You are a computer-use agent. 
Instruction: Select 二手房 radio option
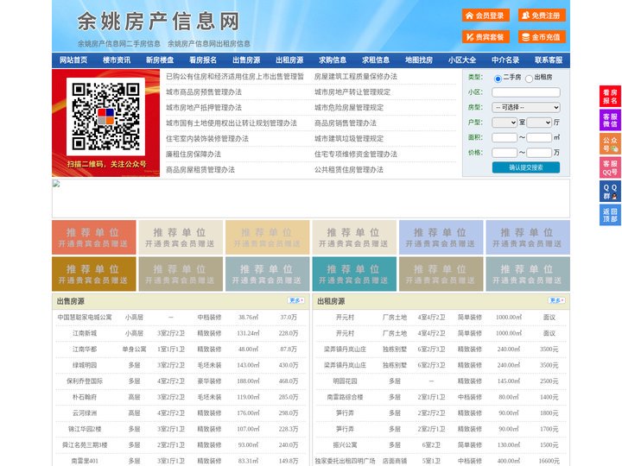pos(498,79)
